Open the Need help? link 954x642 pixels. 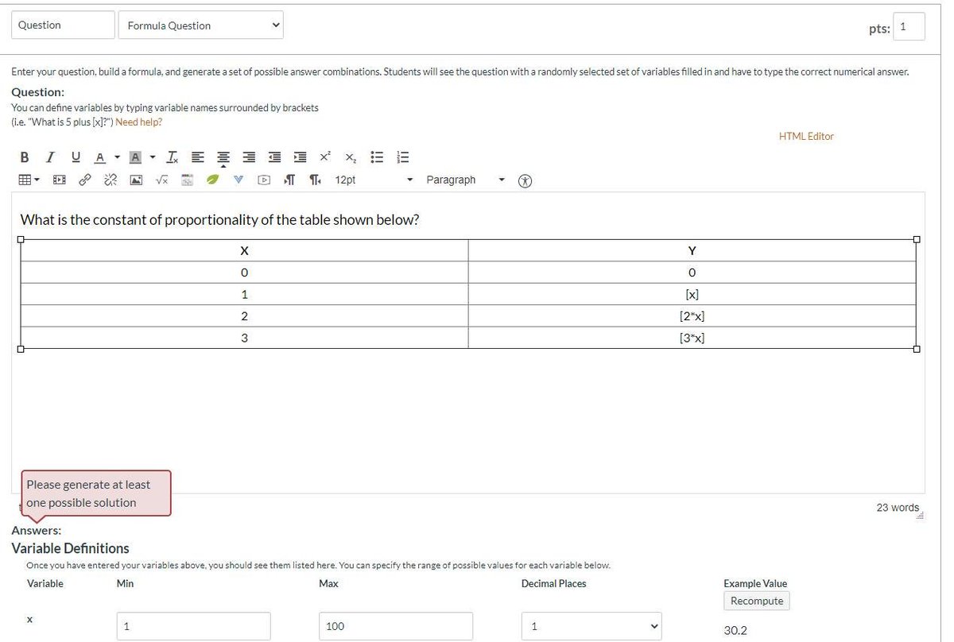point(138,122)
